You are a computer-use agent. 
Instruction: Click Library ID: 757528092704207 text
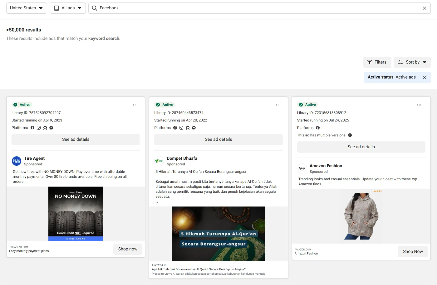pos(36,113)
